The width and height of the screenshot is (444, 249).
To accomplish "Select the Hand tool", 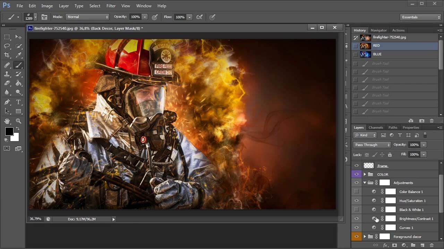I will point(7,121).
